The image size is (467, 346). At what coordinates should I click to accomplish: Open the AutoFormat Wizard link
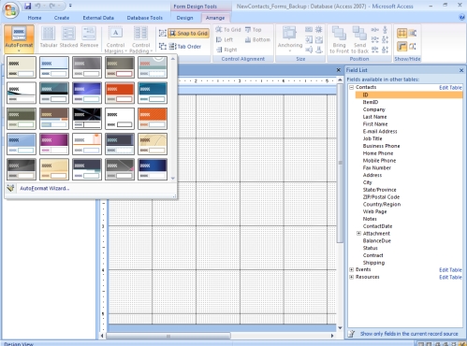(x=44, y=188)
